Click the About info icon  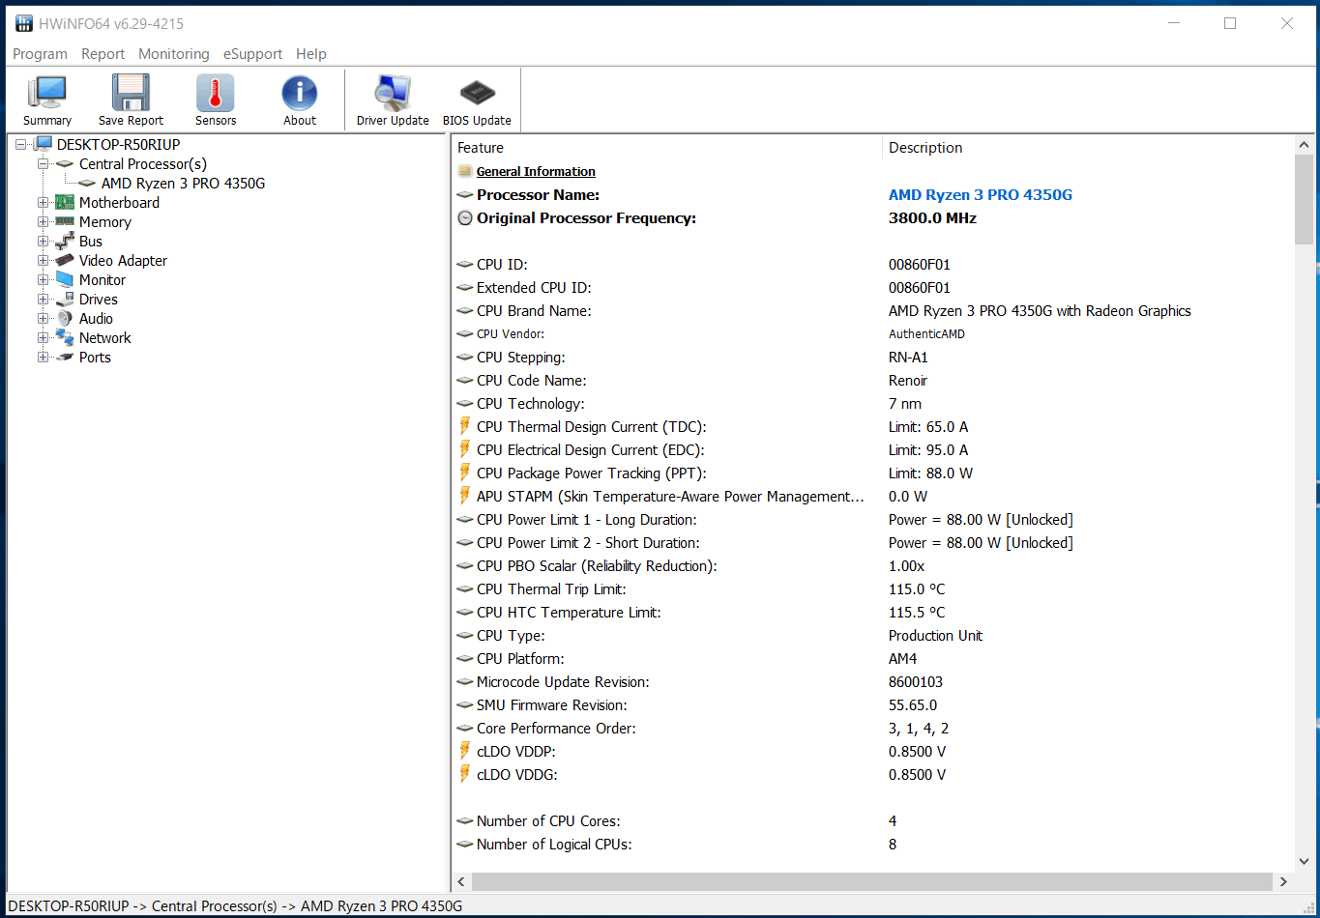click(x=300, y=94)
